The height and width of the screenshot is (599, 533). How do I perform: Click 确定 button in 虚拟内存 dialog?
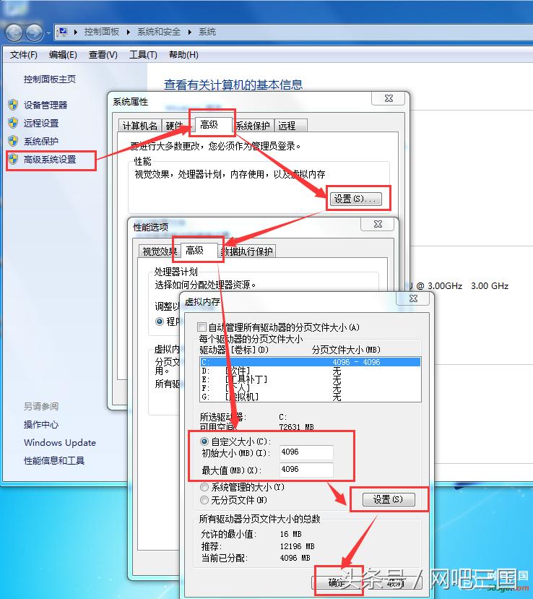[x=336, y=582]
